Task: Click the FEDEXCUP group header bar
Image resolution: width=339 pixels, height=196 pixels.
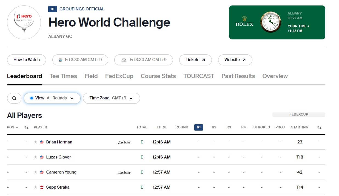Action: (299, 114)
